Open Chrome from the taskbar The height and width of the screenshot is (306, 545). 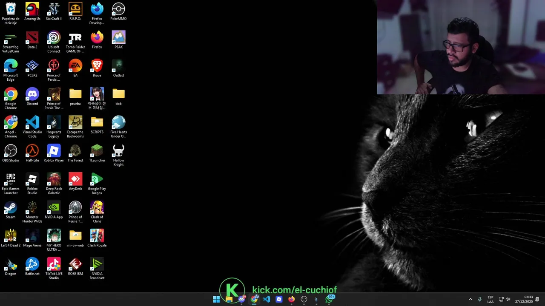pyautogui.click(x=254, y=299)
